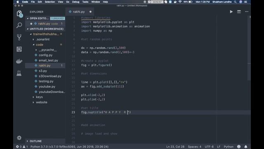Image resolution: width=264 pixels, height=149 pixels.
Task: Open the feedback smiley in status bar
Action: pos(239,147)
